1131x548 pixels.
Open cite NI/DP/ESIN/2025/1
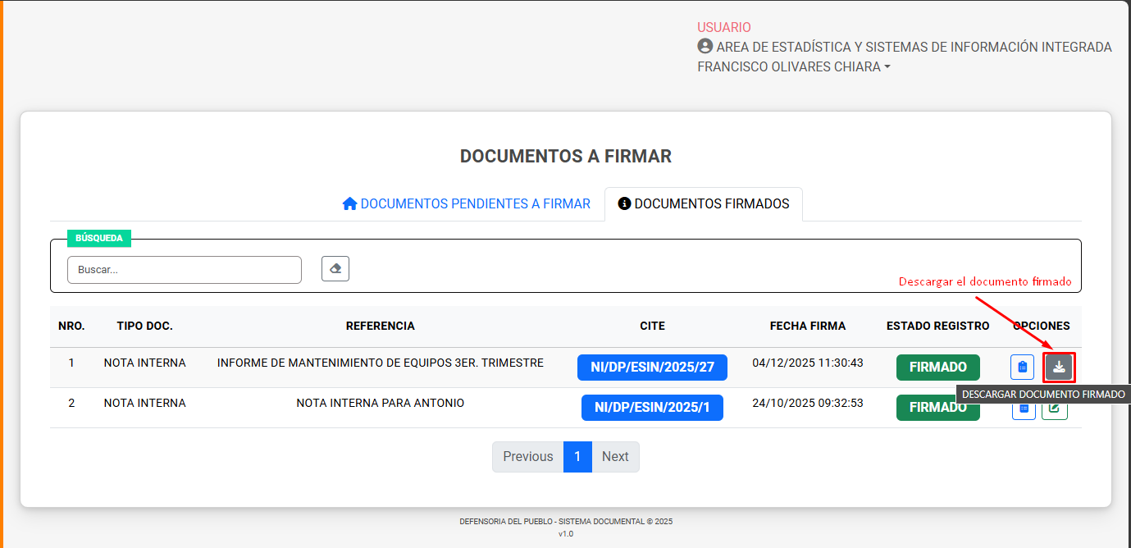click(x=652, y=407)
